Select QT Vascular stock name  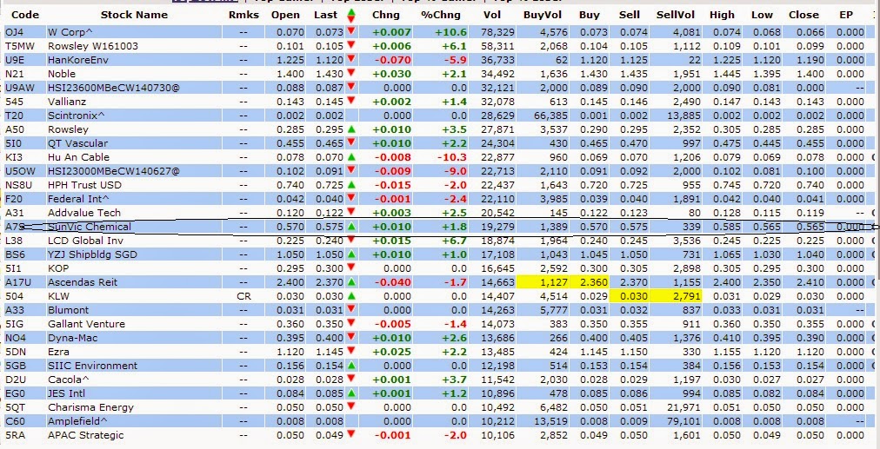[x=77, y=143]
